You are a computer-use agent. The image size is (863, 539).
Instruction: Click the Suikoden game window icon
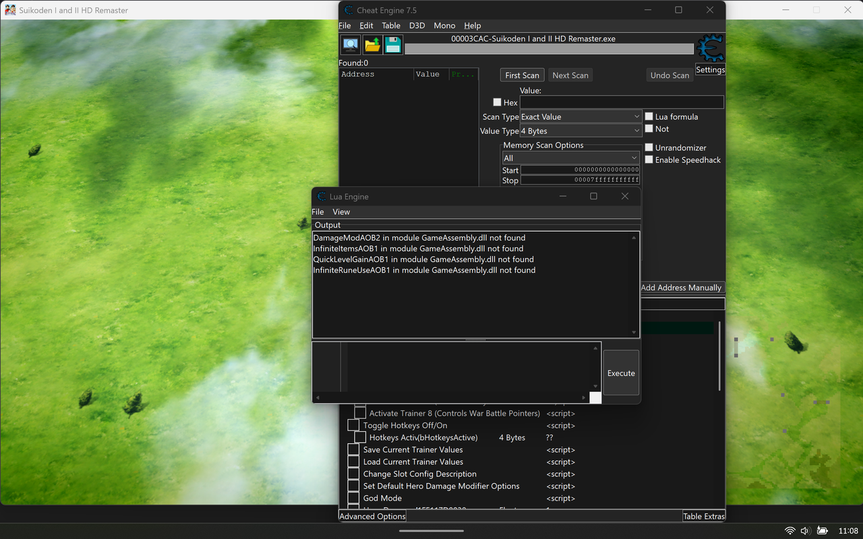tap(11, 10)
